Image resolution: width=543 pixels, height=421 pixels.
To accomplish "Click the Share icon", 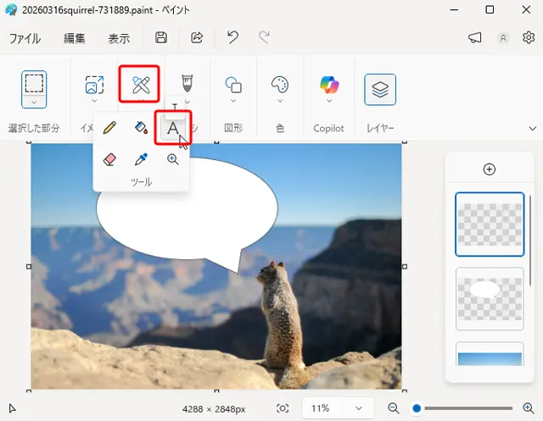I will pyautogui.click(x=197, y=37).
